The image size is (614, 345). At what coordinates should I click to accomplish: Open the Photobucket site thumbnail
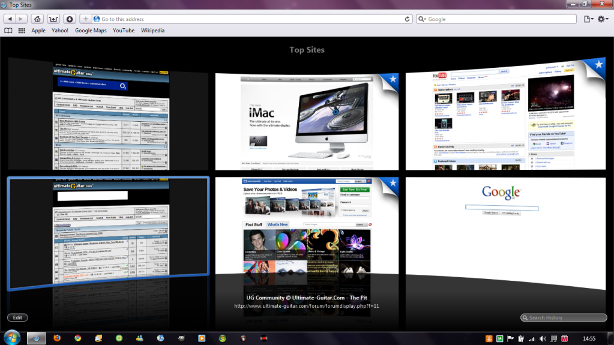tap(307, 226)
